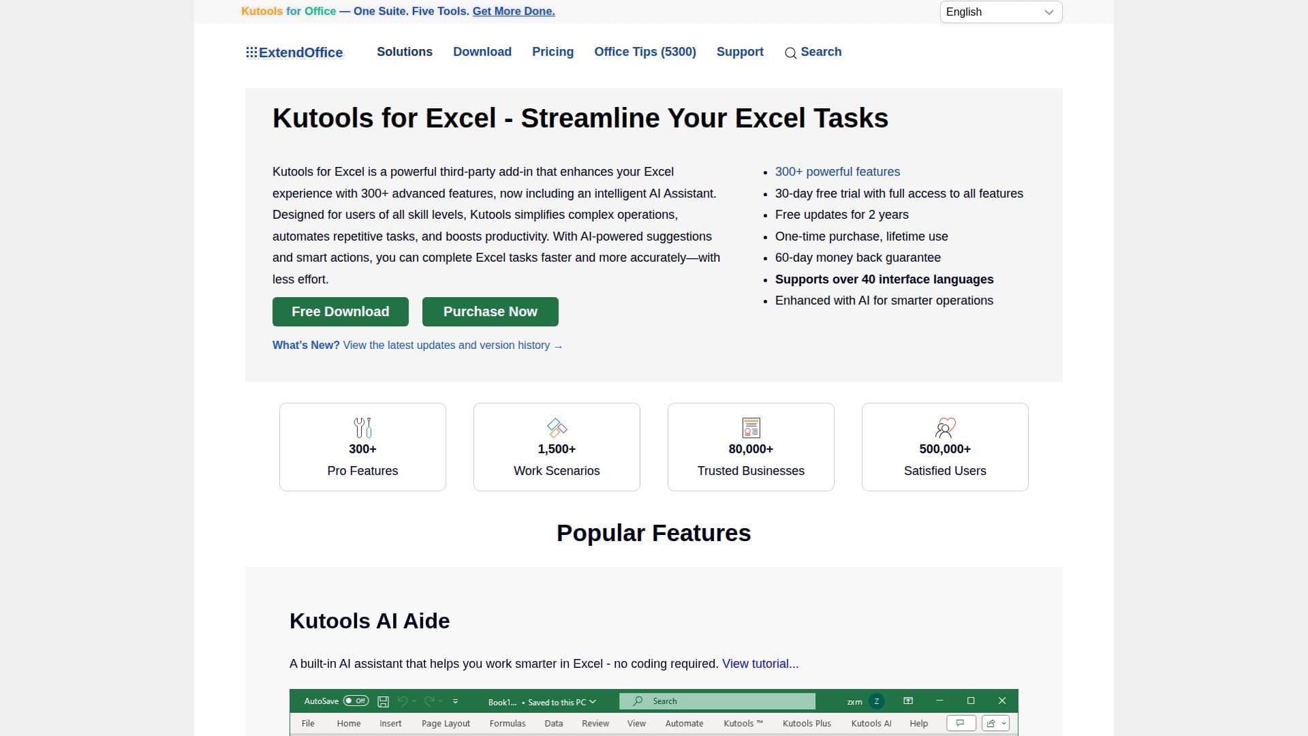Image resolution: width=1308 pixels, height=736 pixels.
Task: Click the ExtendOffice logo
Action: pyautogui.click(x=294, y=52)
